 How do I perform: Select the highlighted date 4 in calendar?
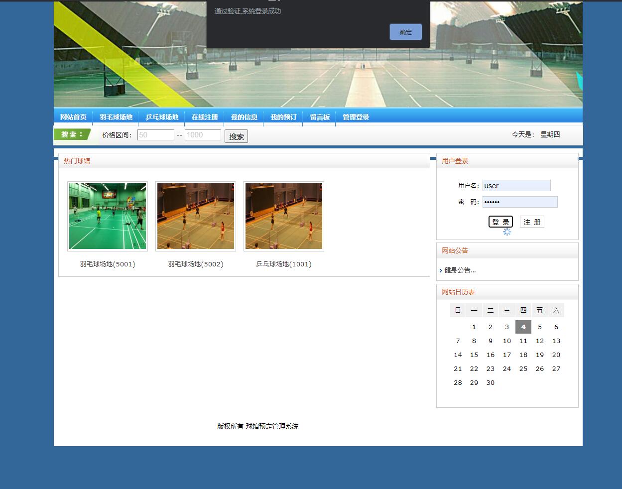tap(523, 327)
